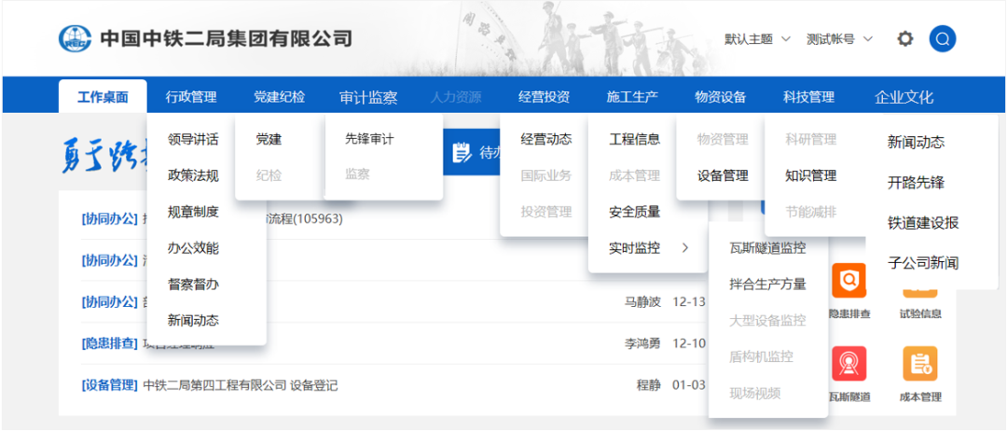Viewport: 1007px width, 431px height.
Task: Select 先锋审计 submenu item
Action: [x=369, y=139]
